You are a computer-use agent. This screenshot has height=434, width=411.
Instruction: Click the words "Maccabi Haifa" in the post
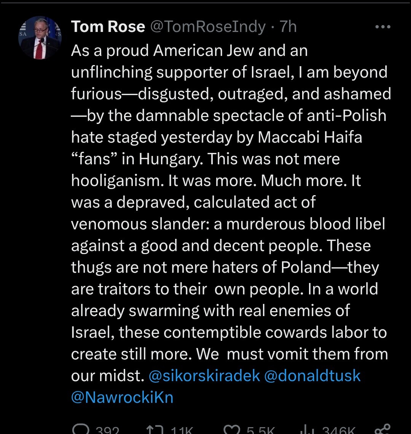tap(310, 137)
